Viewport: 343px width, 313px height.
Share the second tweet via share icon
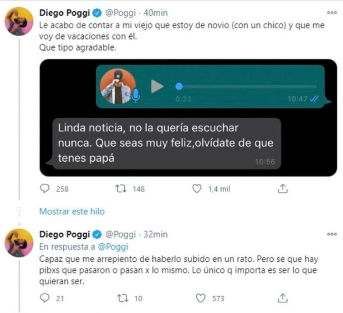(x=283, y=298)
